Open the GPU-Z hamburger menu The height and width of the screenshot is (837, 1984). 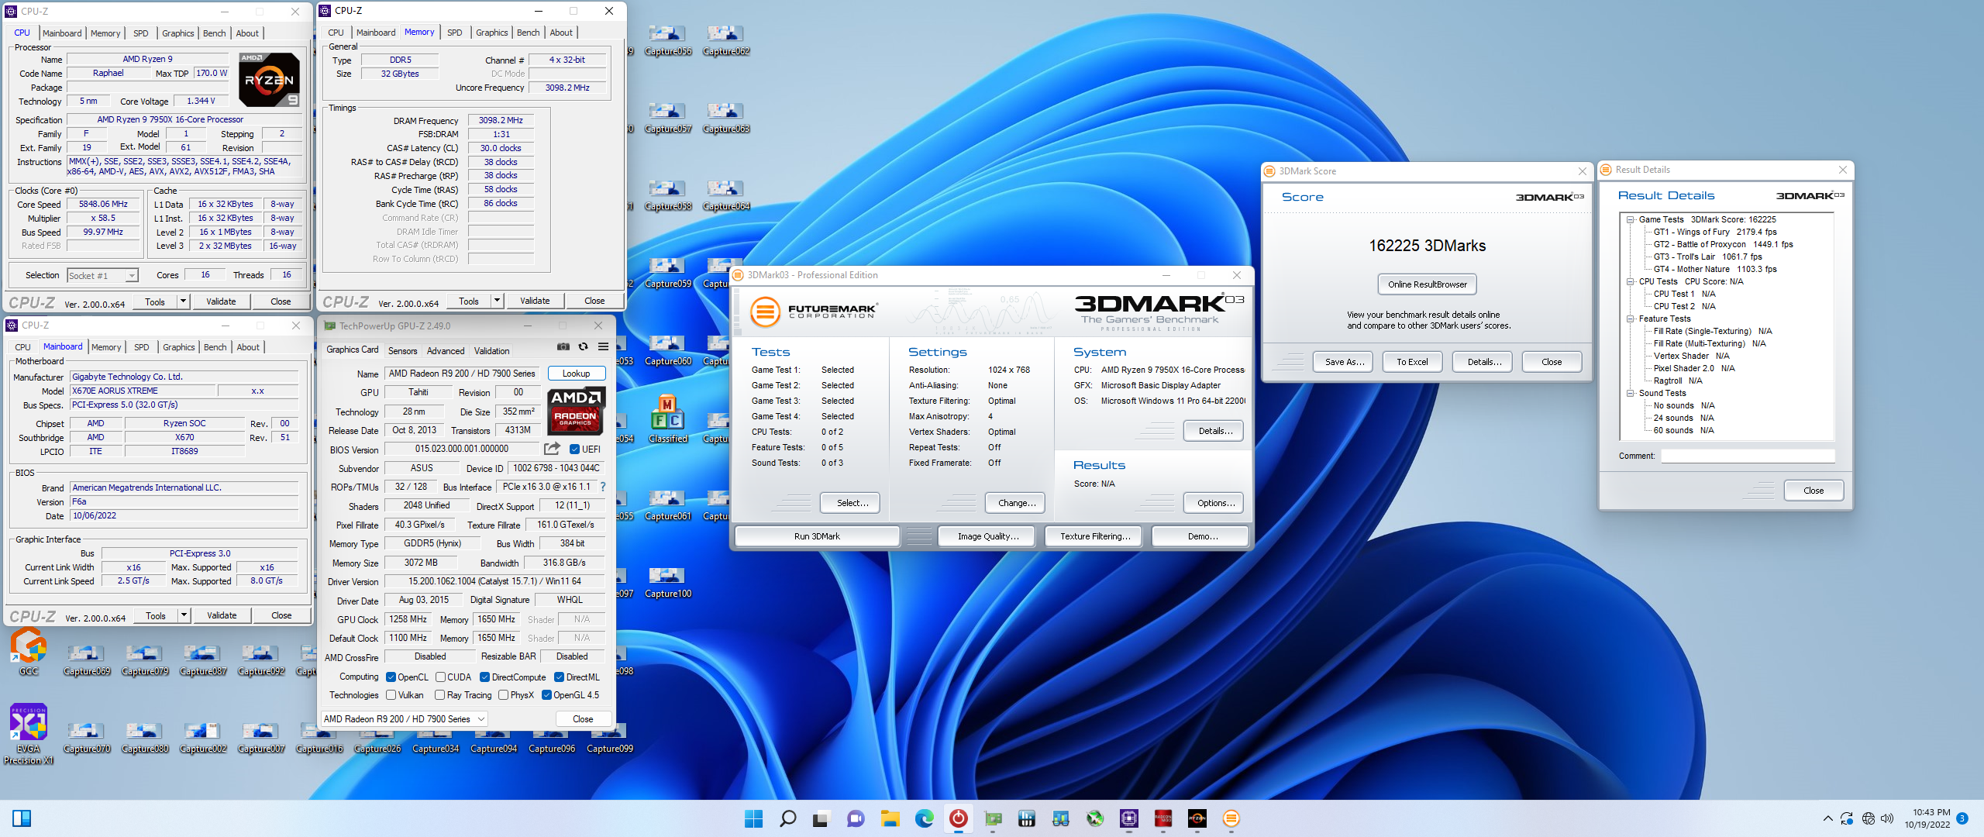(603, 347)
